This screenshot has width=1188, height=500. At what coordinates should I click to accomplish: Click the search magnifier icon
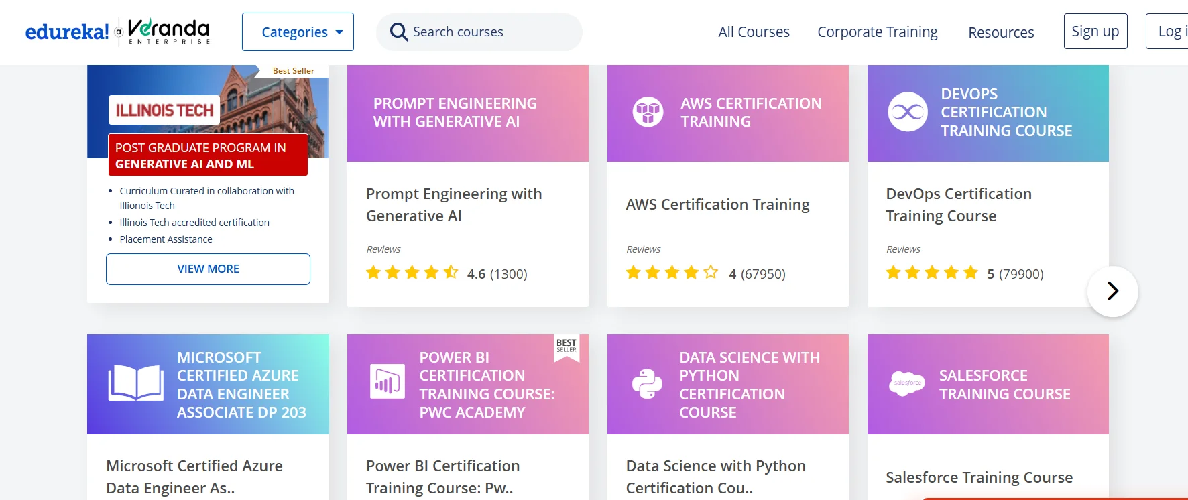pyautogui.click(x=399, y=32)
